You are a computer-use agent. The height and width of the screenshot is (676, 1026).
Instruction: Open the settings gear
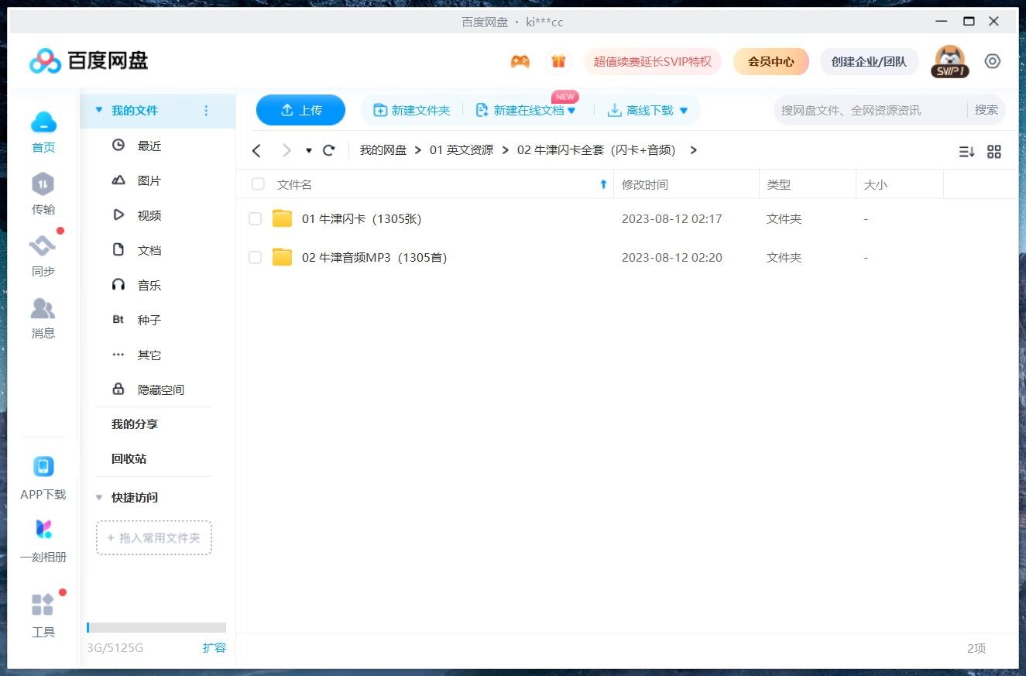(x=993, y=61)
